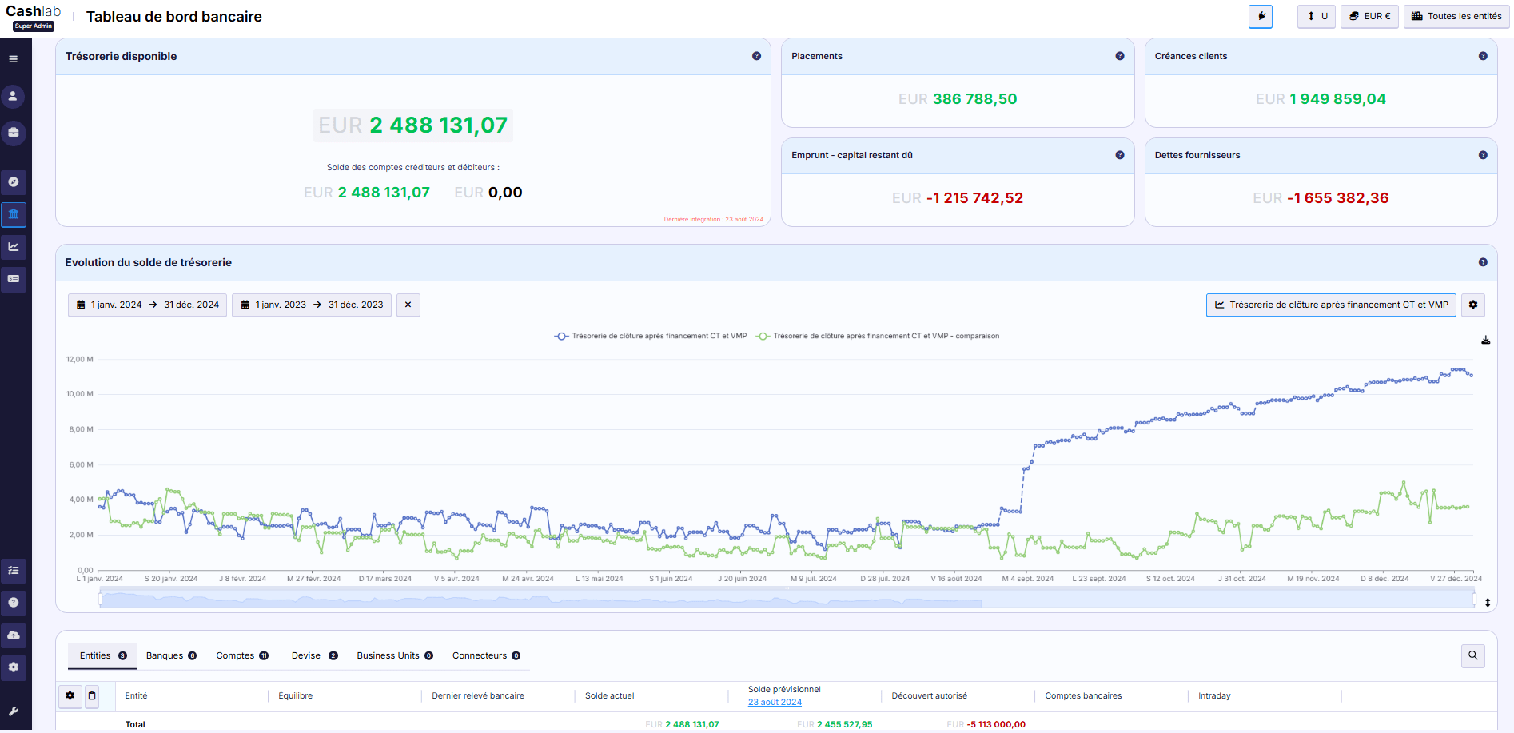Hide the comparaison series in the legend
Viewport: 1514px width, 733px height.
pyautogui.click(x=879, y=336)
